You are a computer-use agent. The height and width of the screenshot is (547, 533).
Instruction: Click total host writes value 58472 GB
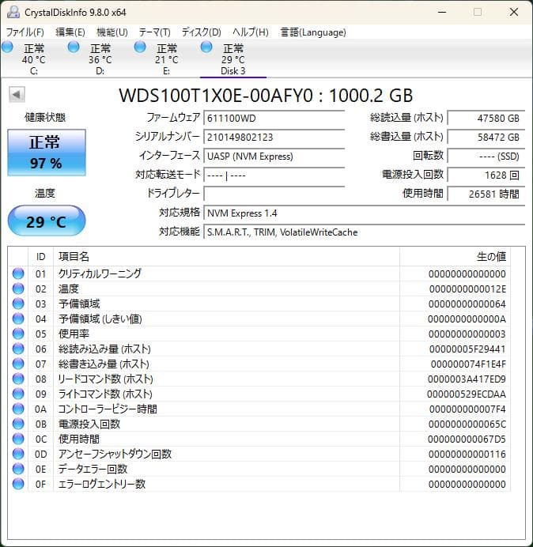coord(486,137)
